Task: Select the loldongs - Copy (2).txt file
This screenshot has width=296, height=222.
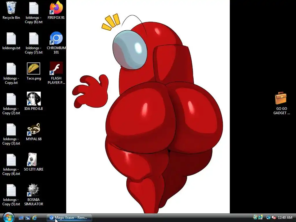Action: [11, 104]
